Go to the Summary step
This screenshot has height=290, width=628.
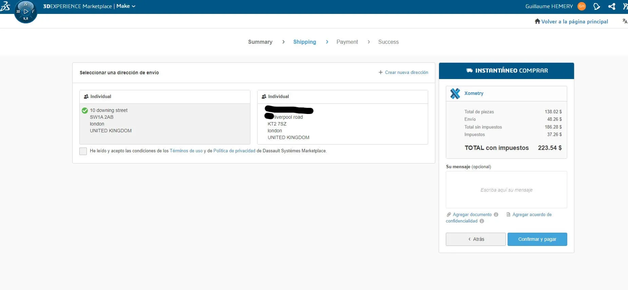(260, 42)
